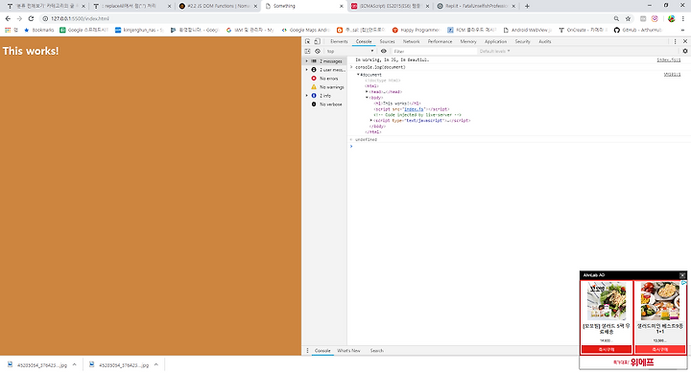Close the 'Something' browser tab
The height and width of the screenshot is (373, 691).
click(341, 6)
